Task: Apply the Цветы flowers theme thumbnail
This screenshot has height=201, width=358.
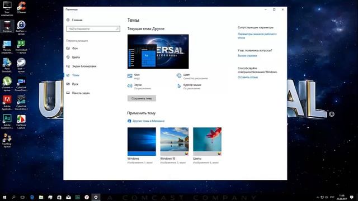Action: 207,141
